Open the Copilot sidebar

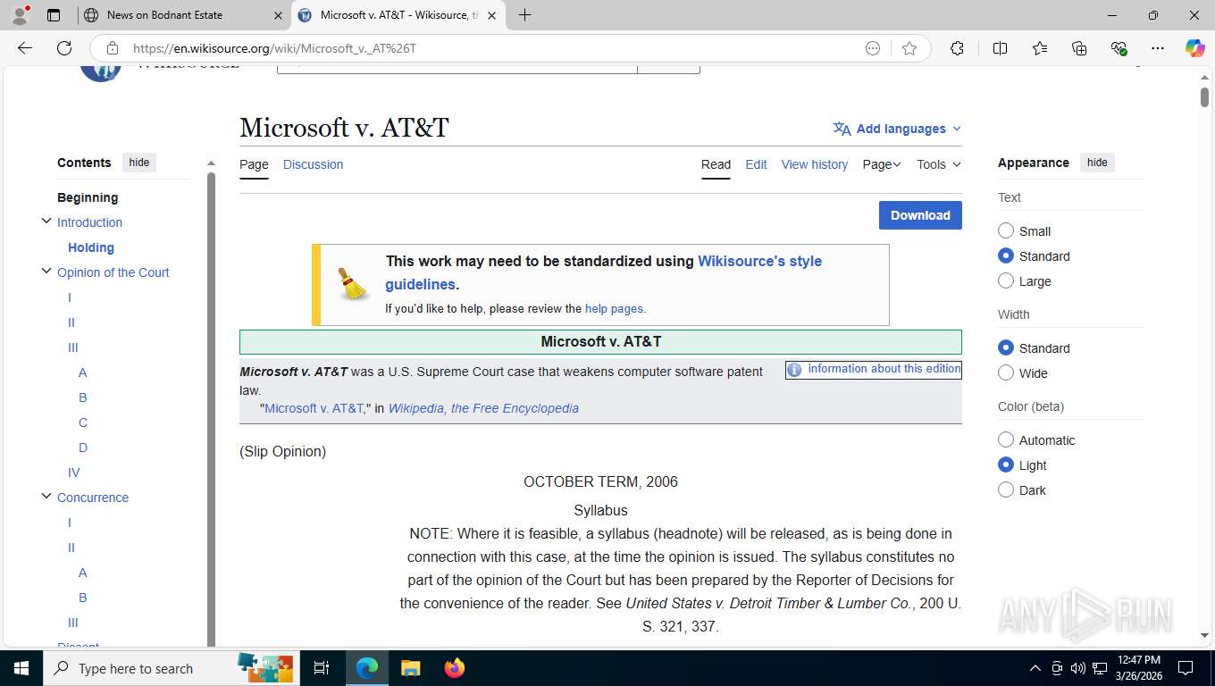pyautogui.click(x=1194, y=48)
